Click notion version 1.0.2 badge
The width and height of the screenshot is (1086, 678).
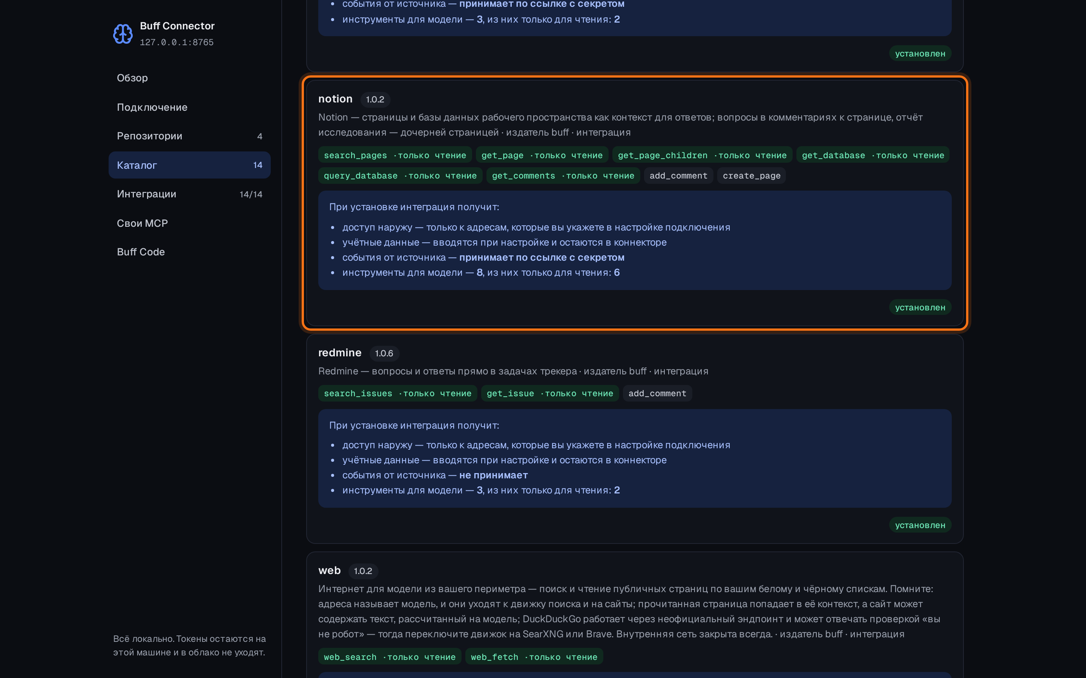[x=375, y=99]
